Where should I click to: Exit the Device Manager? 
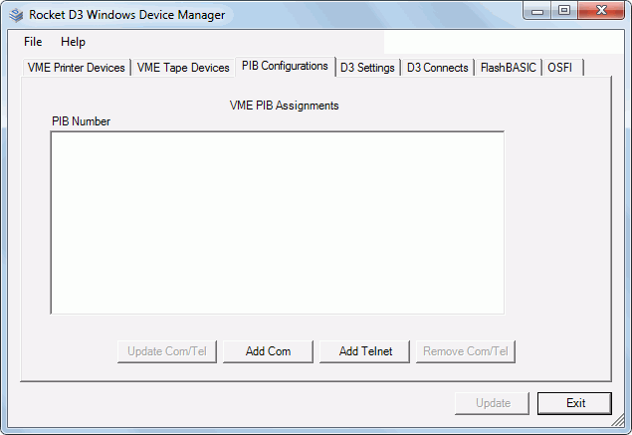coord(574,403)
